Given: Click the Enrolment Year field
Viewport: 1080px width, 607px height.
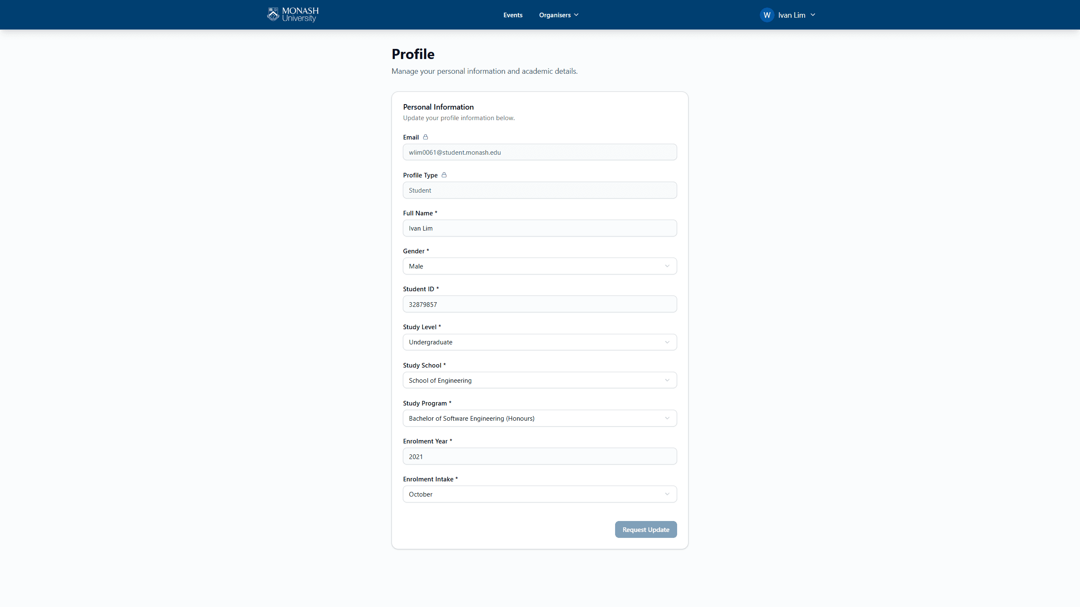Looking at the screenshot, I should click(x=540, y=456).
